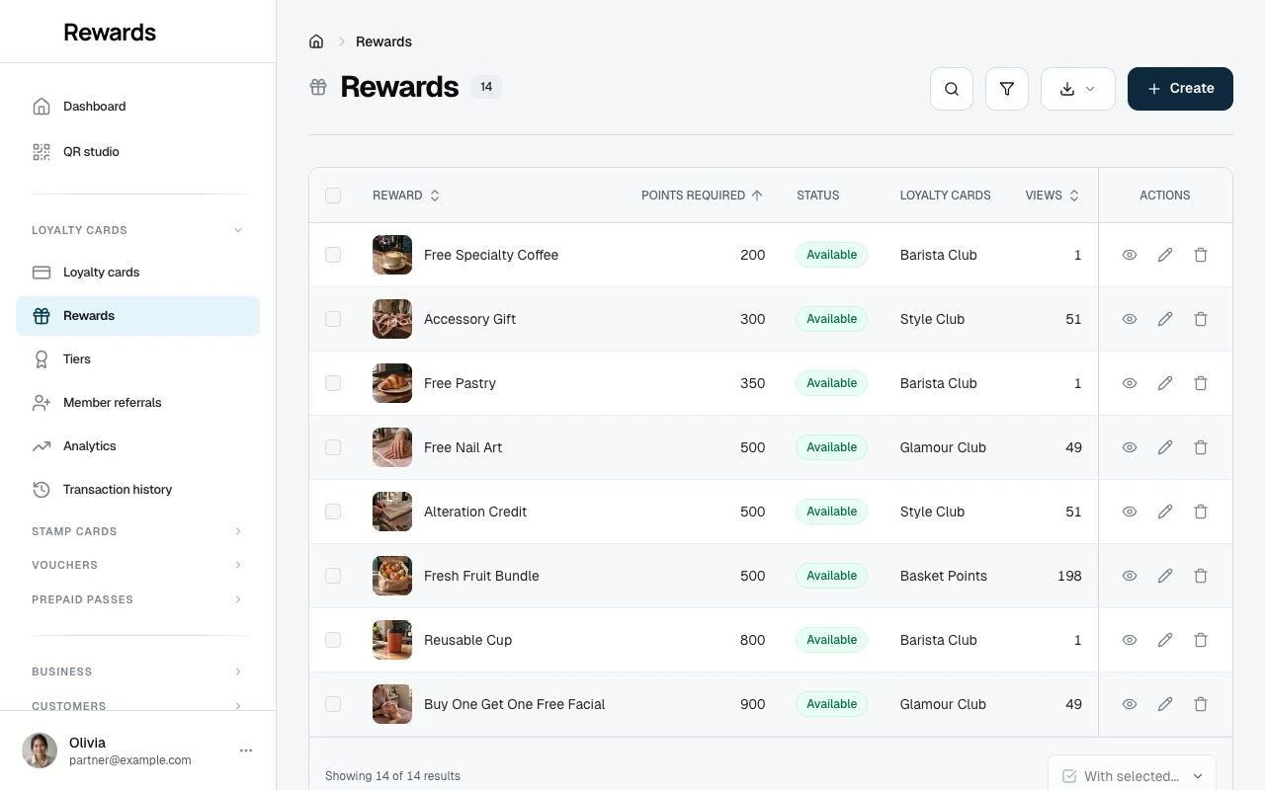Open Transaction history in sidebar
Image resolution: width=1265 pixels, height=790 pixels.
[137, 490]
